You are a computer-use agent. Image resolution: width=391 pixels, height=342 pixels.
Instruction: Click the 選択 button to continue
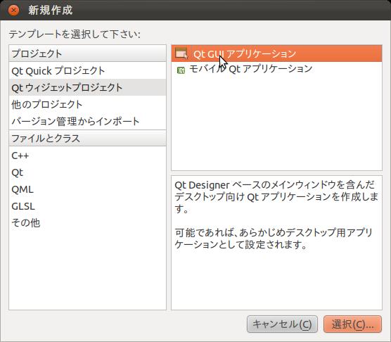(352, 324)
